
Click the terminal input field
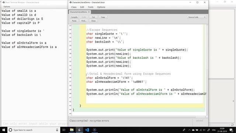[x=35, y=124]
